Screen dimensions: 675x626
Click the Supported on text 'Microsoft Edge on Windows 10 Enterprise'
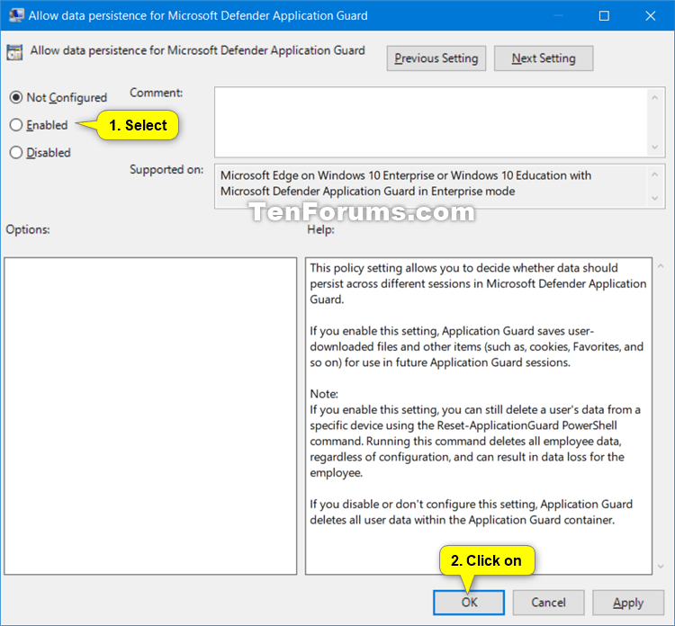click(328, 175)
